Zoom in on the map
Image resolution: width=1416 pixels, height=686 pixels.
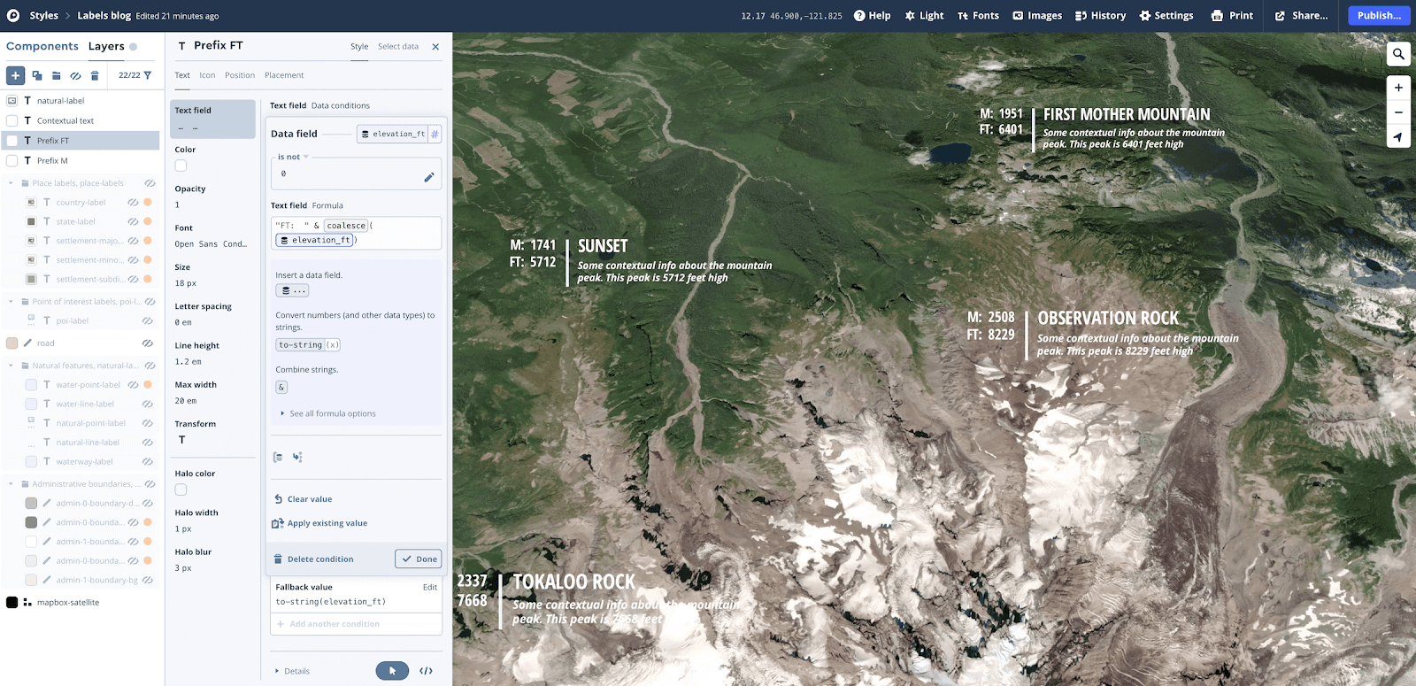pos(1398,88)
